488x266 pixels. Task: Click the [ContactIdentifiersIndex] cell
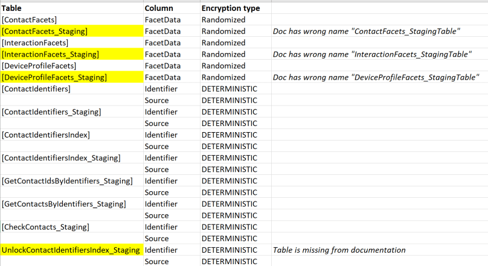[x=46, y=135]
